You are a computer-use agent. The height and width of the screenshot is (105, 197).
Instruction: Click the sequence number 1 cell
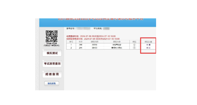pyautogui.click(x=71, y=45)
